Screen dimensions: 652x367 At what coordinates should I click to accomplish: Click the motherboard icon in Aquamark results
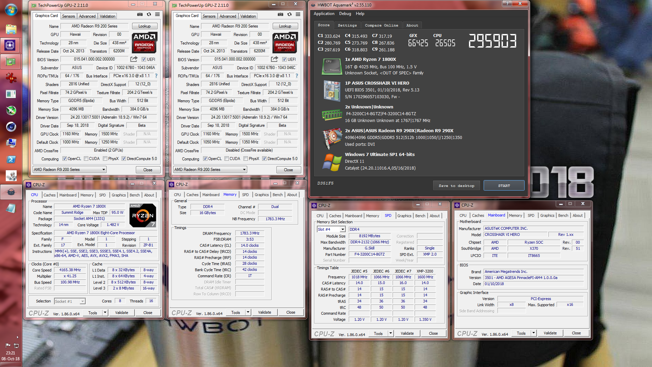[x=332, y=90]
